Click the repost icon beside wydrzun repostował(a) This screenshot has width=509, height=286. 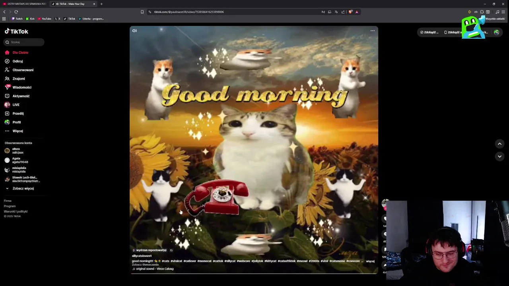(171, 250)
